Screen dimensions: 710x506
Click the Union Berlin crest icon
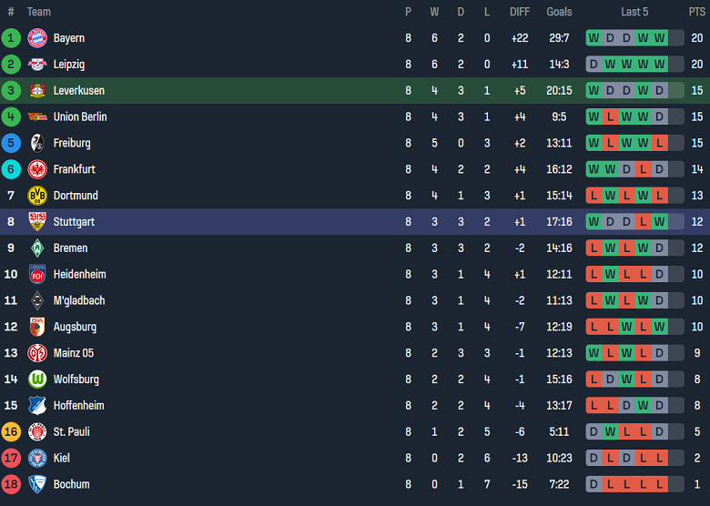tap(37, 116)
